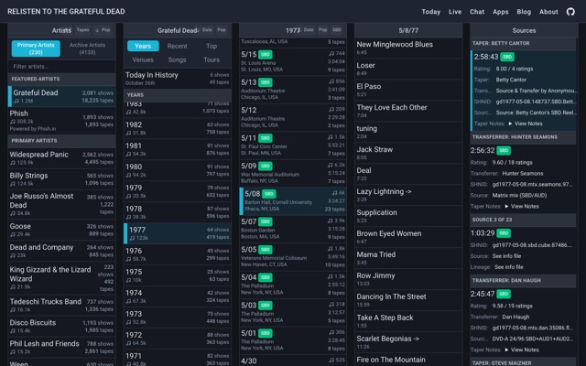The image size is (586, 366).
Task: Open the Live nav link
Action: pyautogui.click(x=455, y=12)
